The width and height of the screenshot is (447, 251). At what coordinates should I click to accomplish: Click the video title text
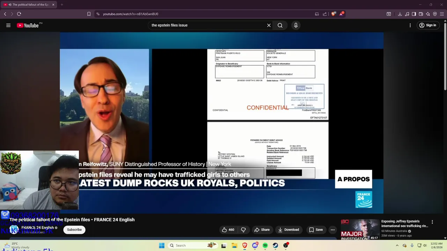coord(72,220)
